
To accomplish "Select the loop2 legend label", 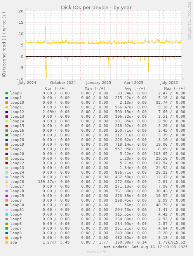I will click(16, 149).
